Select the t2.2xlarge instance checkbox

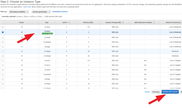point(3,56)
